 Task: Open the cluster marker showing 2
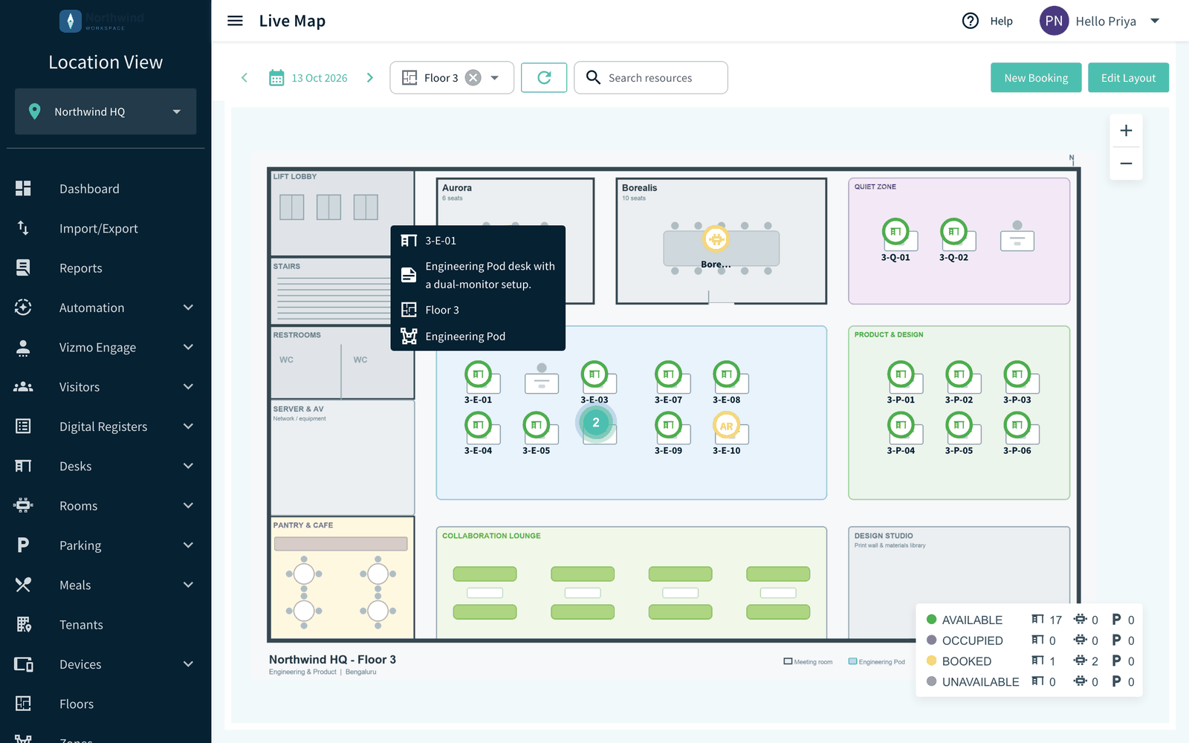pyautogui.click(x=596, y=422)
